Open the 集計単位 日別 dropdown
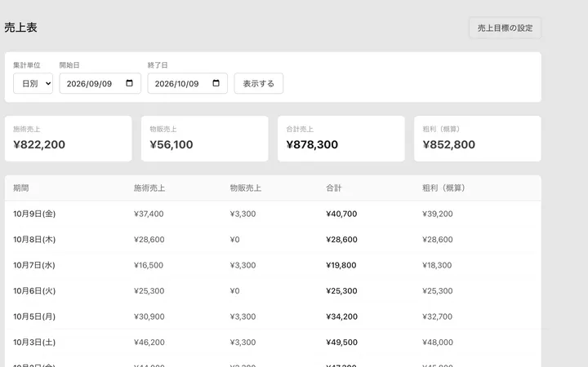 coord(33,83)
